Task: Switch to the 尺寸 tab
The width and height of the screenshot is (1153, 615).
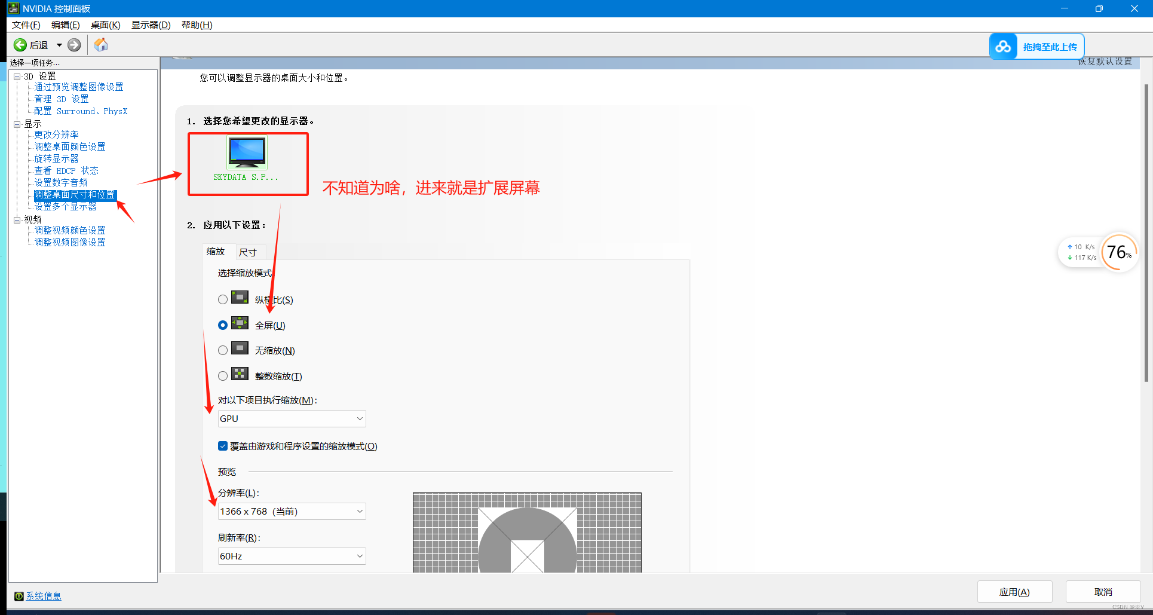Action: 248,252
